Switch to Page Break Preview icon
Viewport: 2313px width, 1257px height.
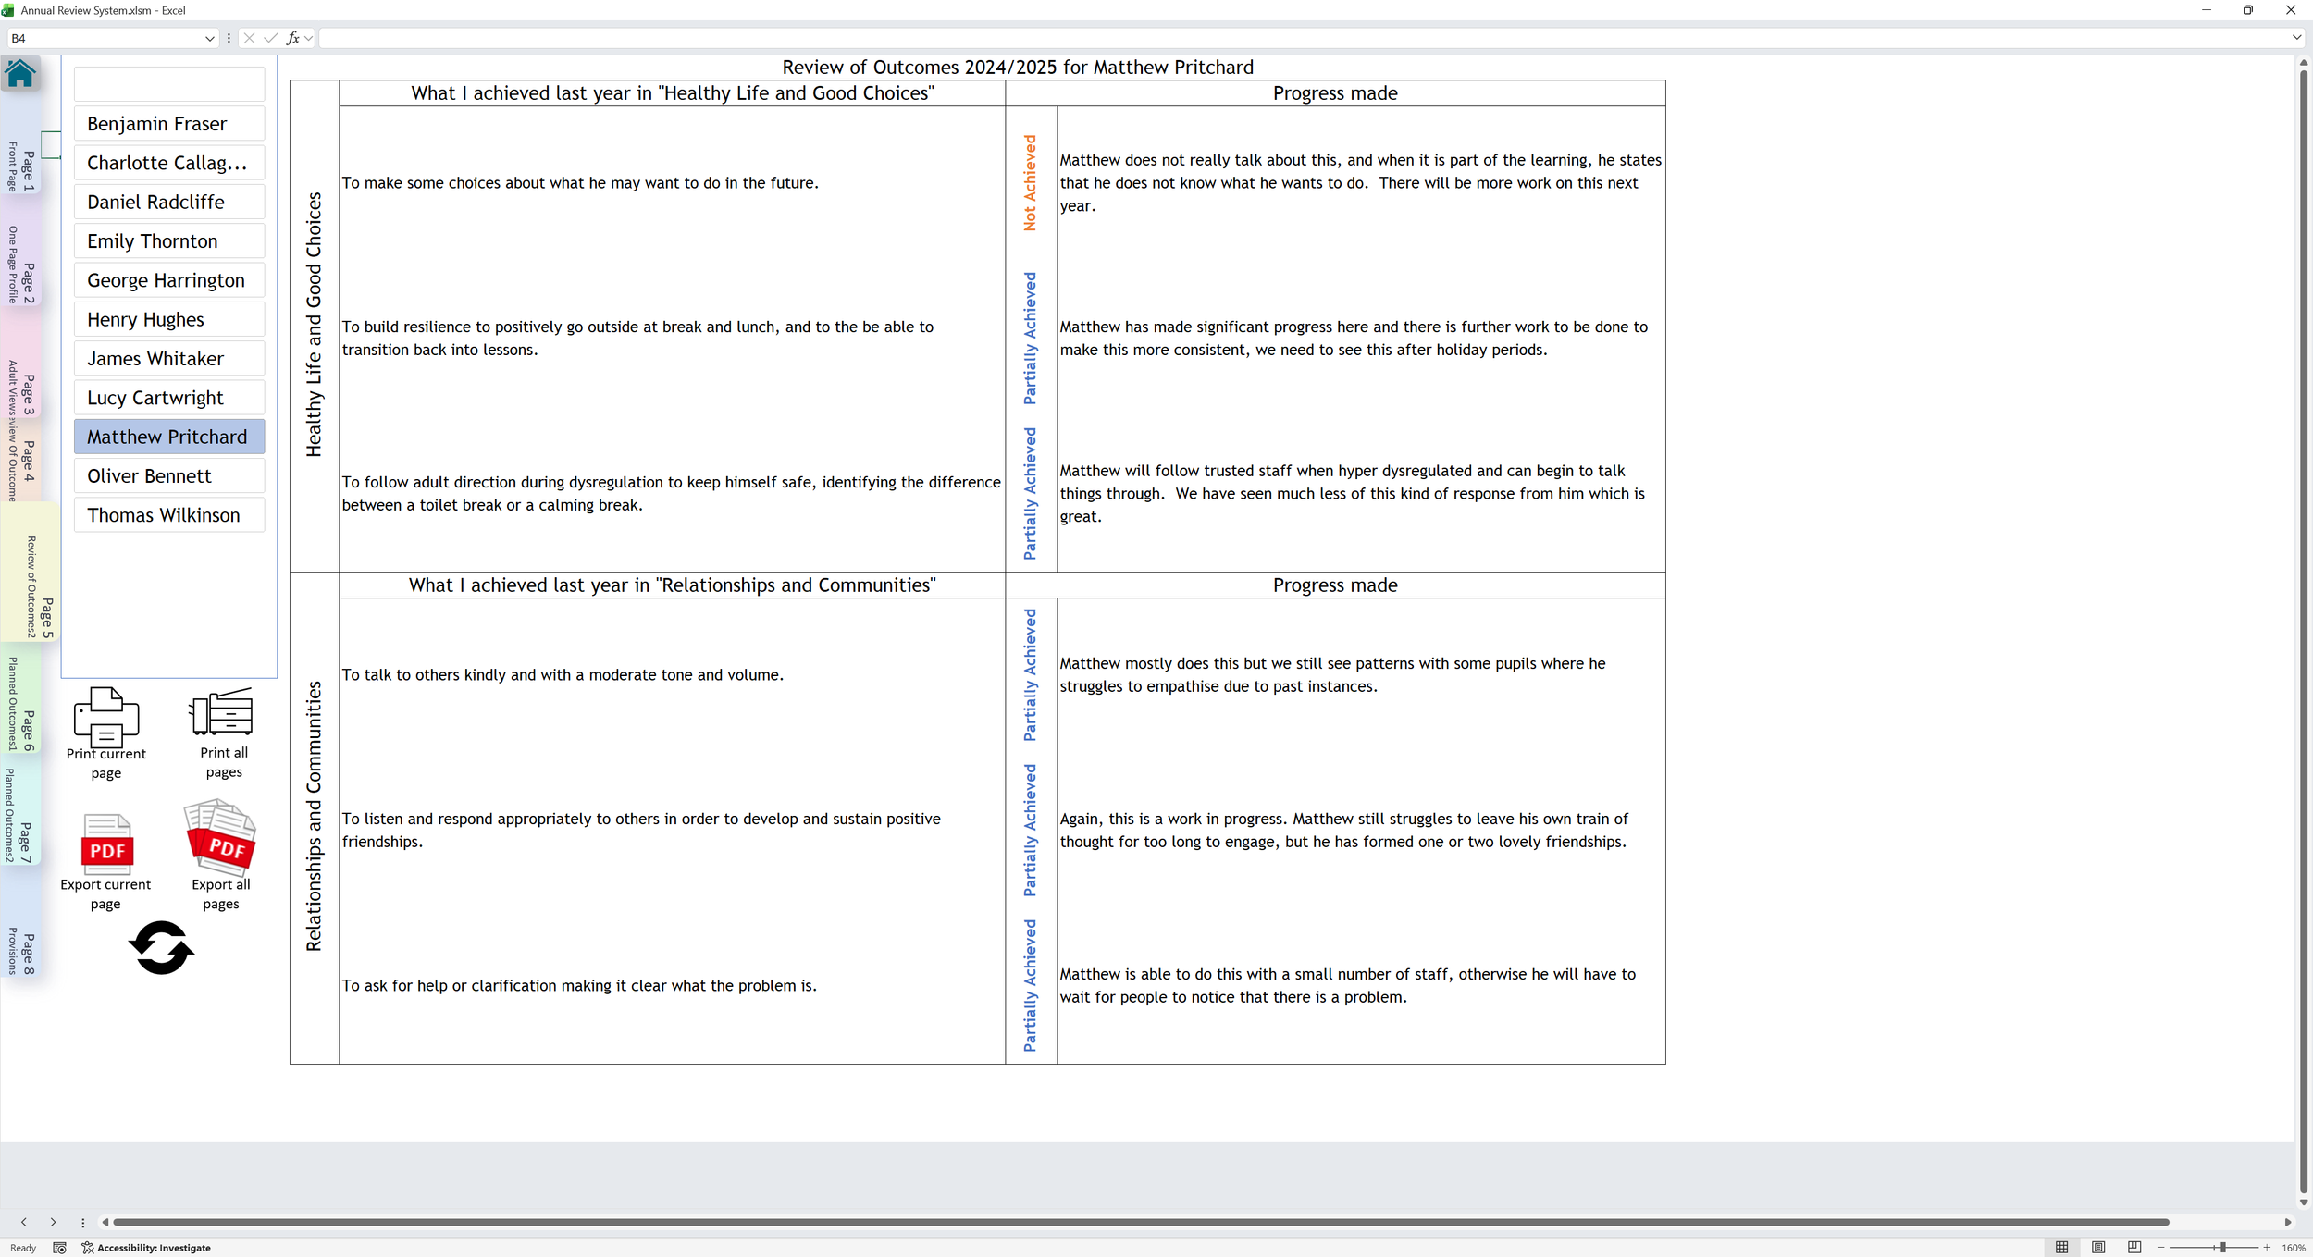[2134, 1248]
